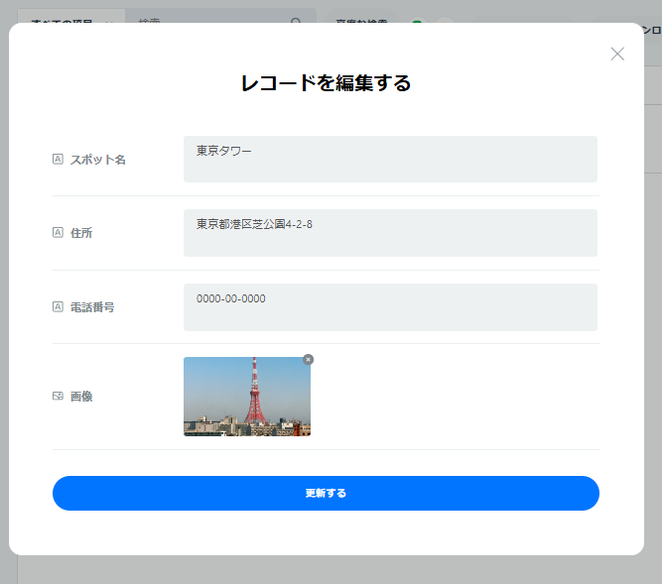Select the 電話番号 field label
The width and height of the screenshot is (662, 584).
click(92, 307)
